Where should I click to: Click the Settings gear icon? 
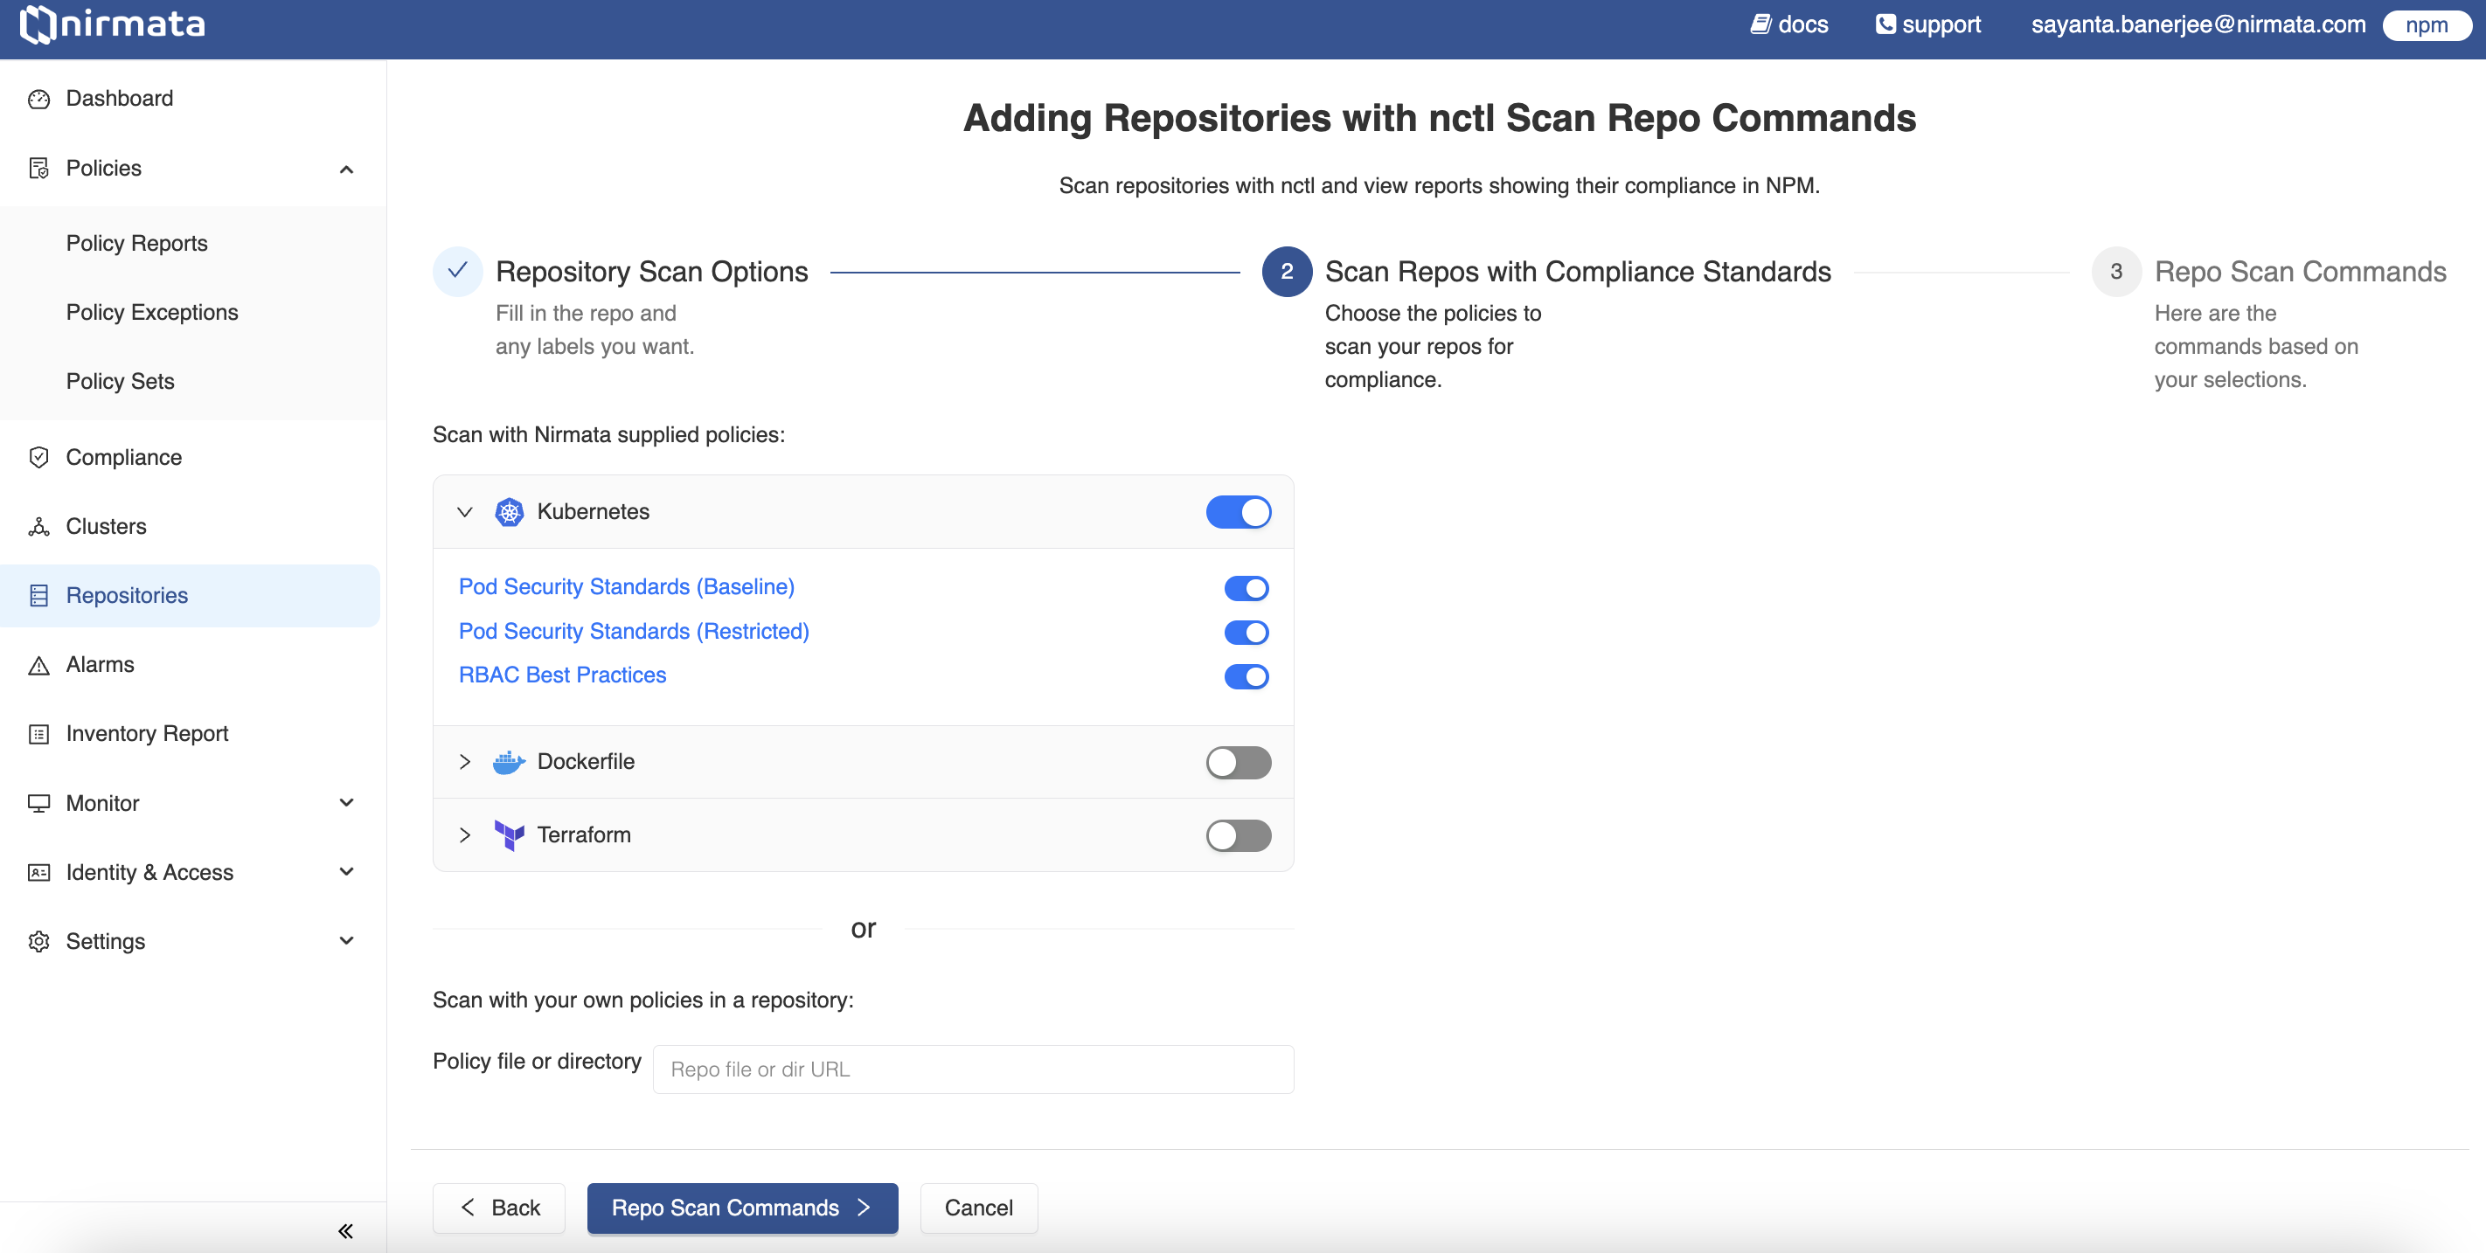(x=38, y=941)
